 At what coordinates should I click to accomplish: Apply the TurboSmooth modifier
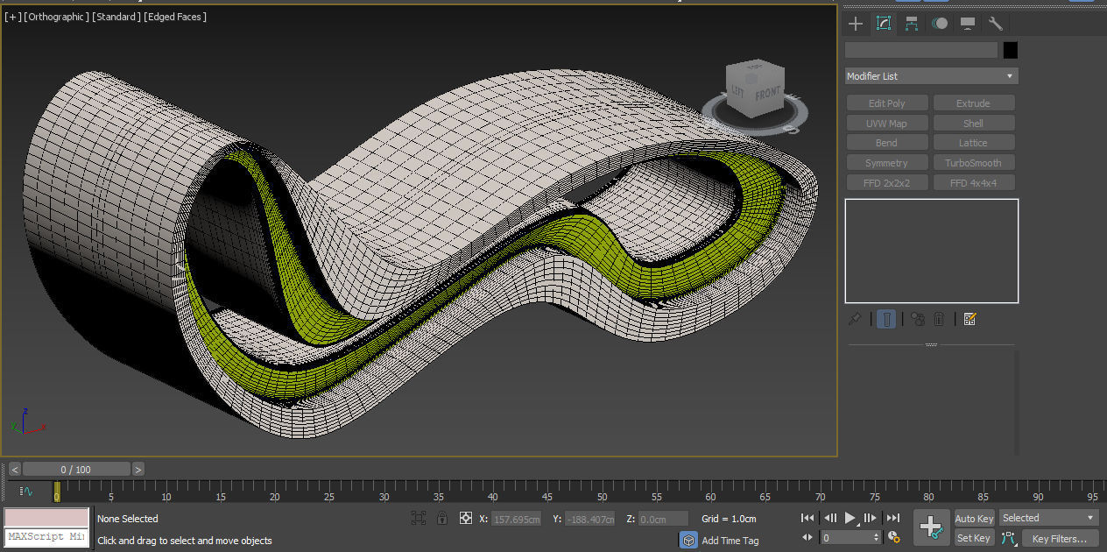(x=973, y=163)
